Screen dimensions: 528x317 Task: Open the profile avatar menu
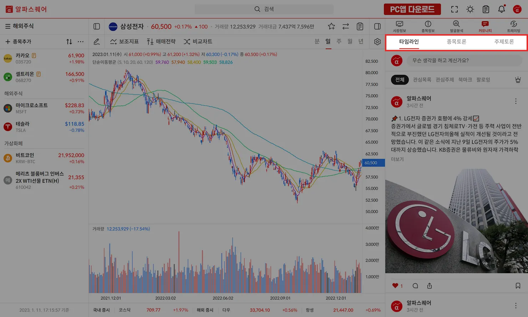click(x=517, y=9)
